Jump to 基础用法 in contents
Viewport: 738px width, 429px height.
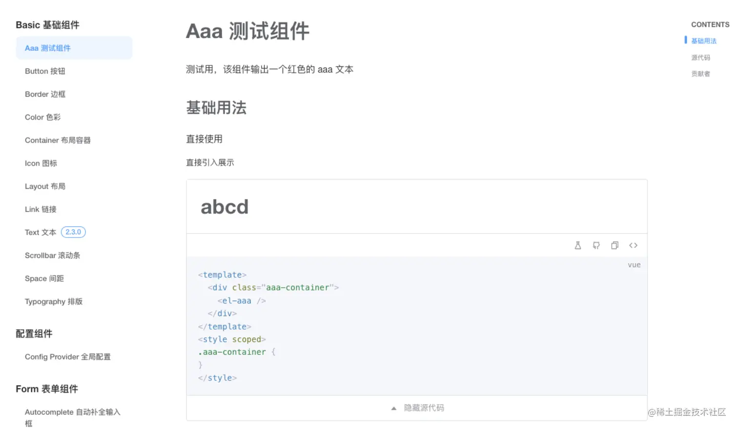point(704,41)
